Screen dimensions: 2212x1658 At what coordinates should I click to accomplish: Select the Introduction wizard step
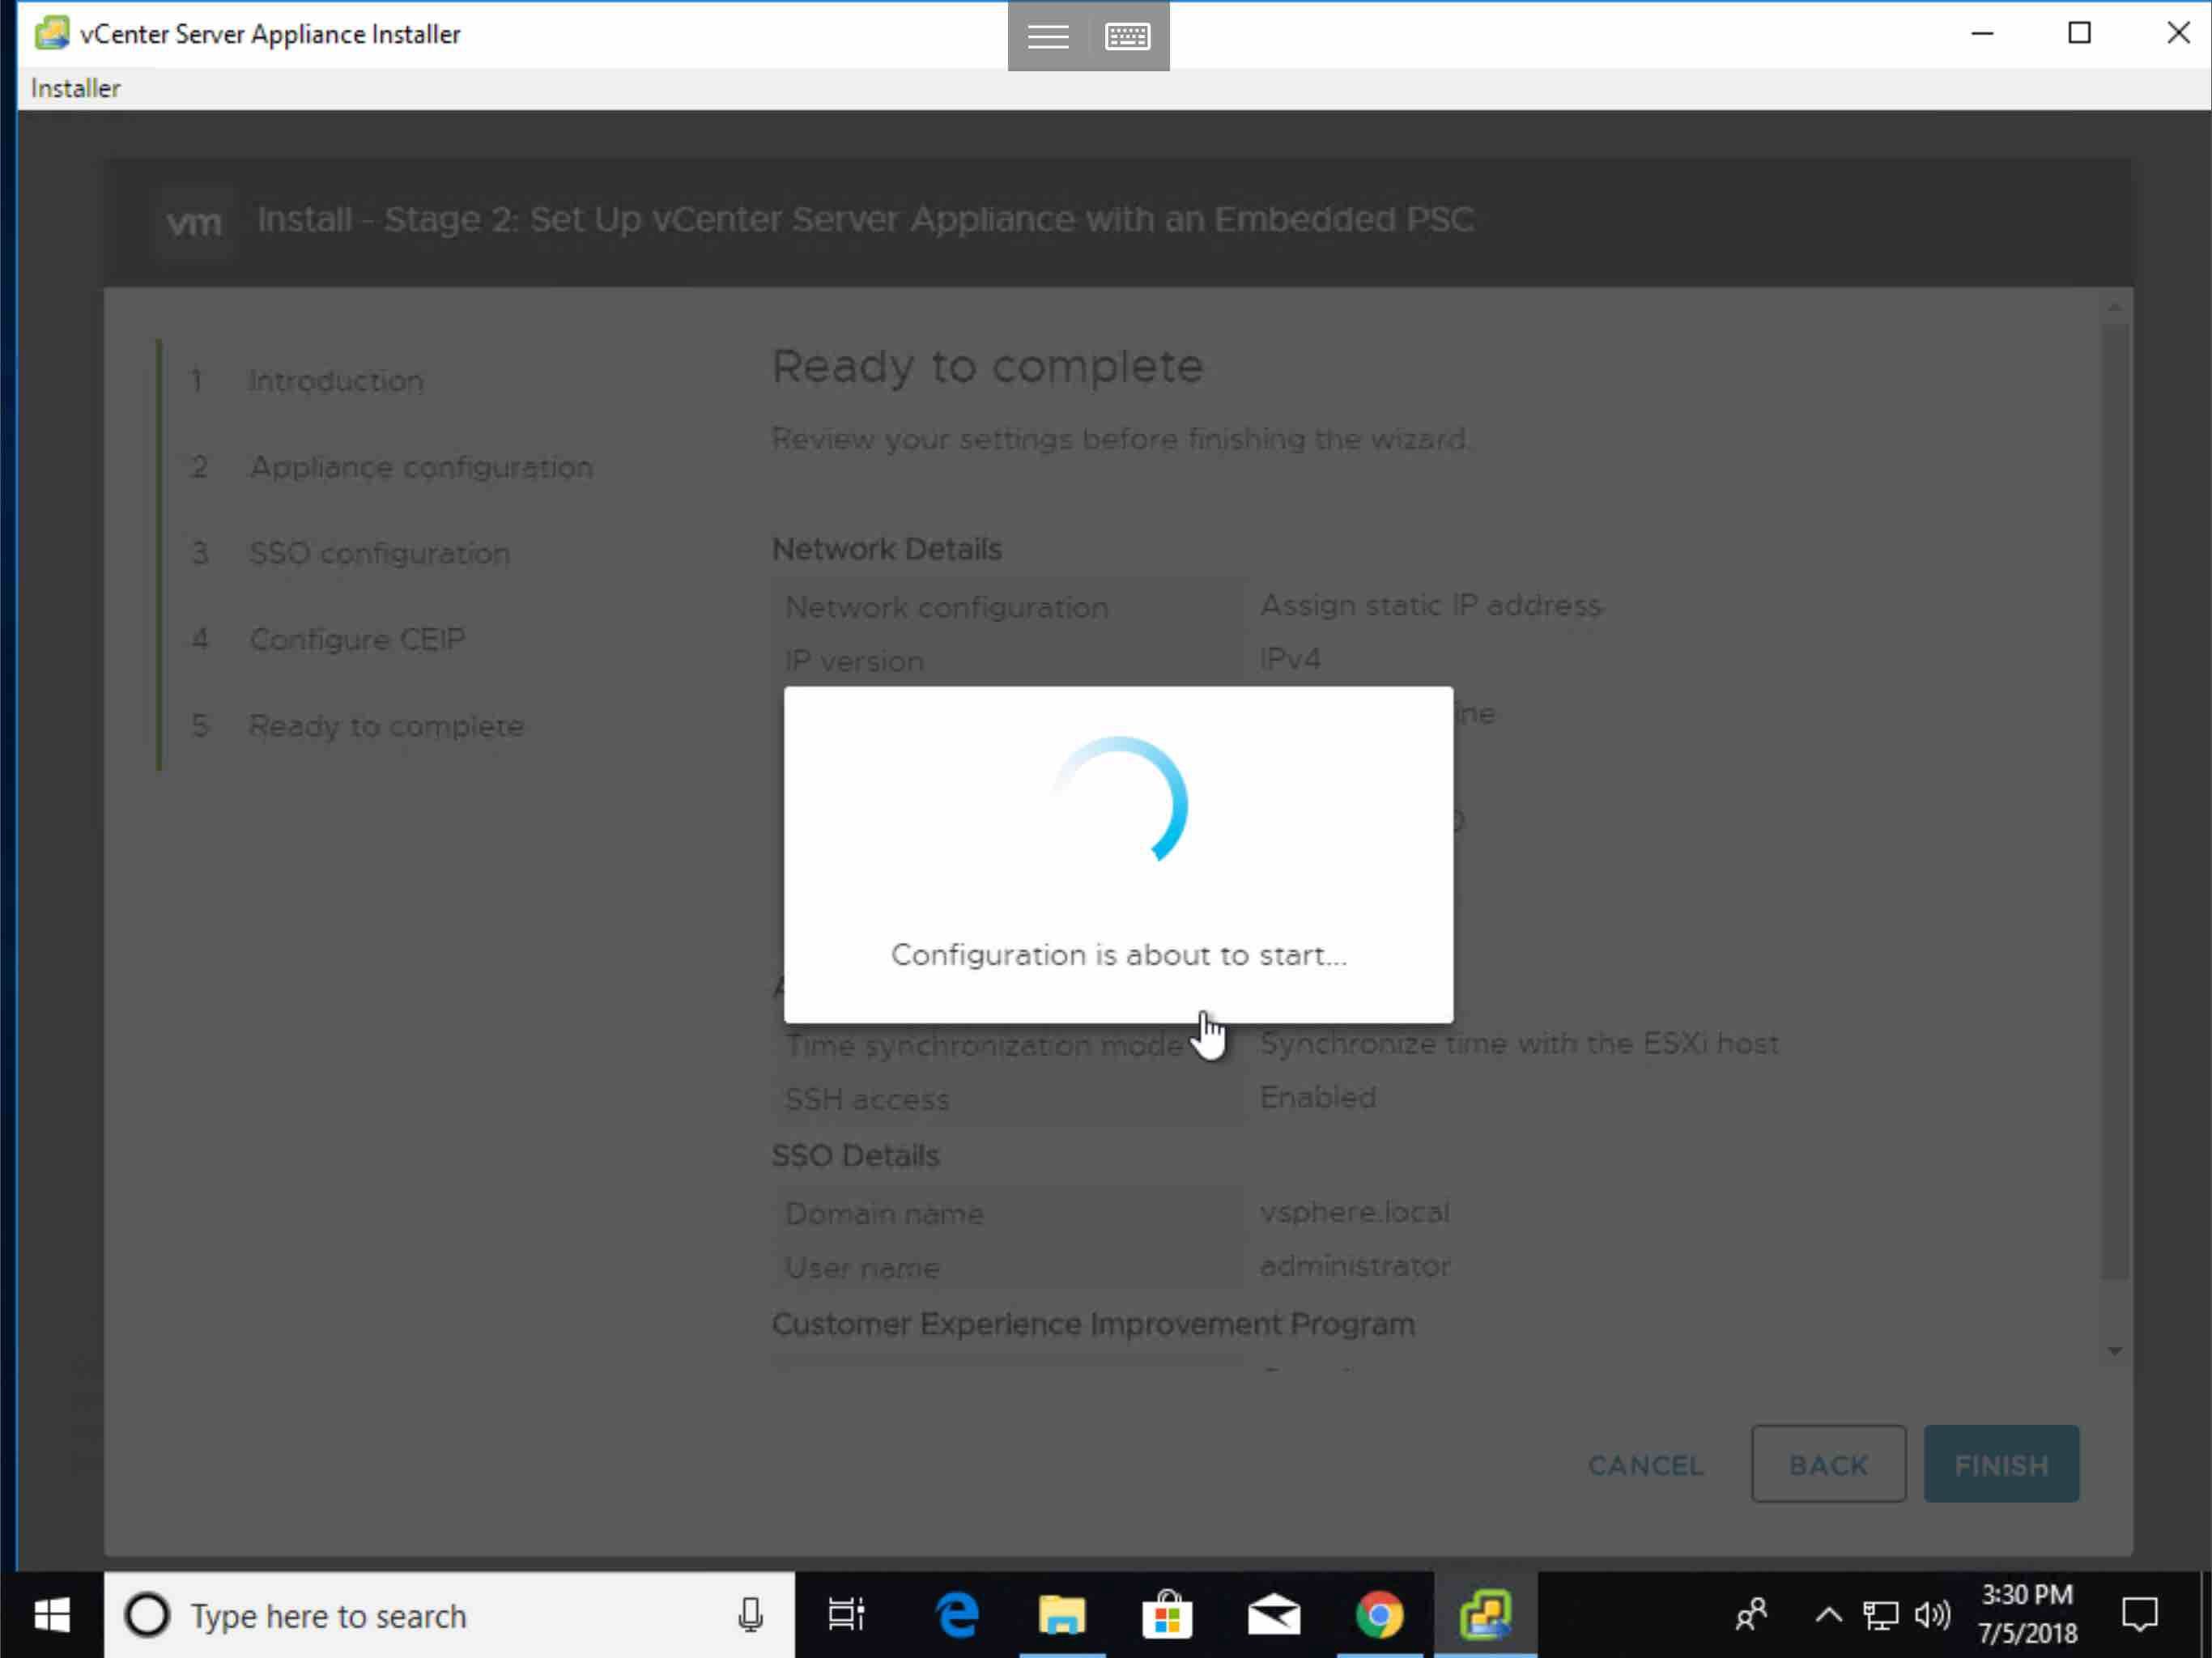[x=336, y=381]
